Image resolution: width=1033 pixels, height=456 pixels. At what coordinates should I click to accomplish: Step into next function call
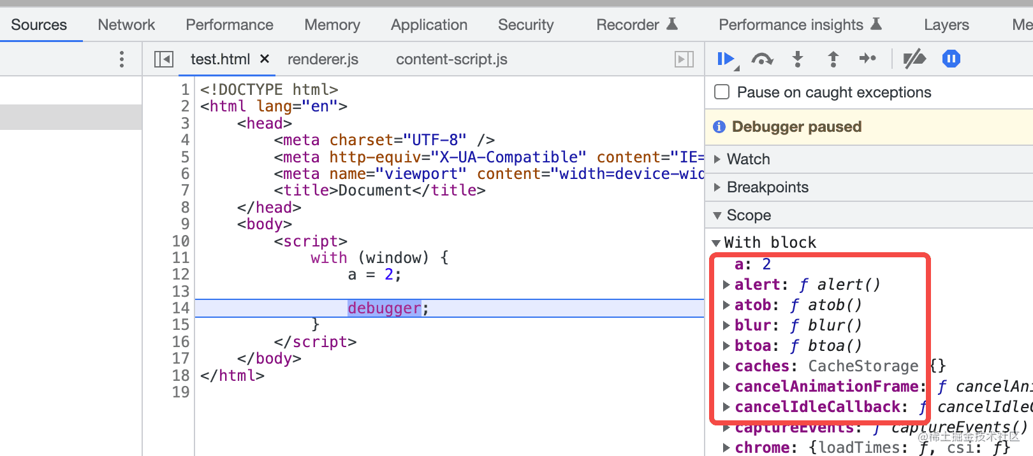click(x=797, y=59)
